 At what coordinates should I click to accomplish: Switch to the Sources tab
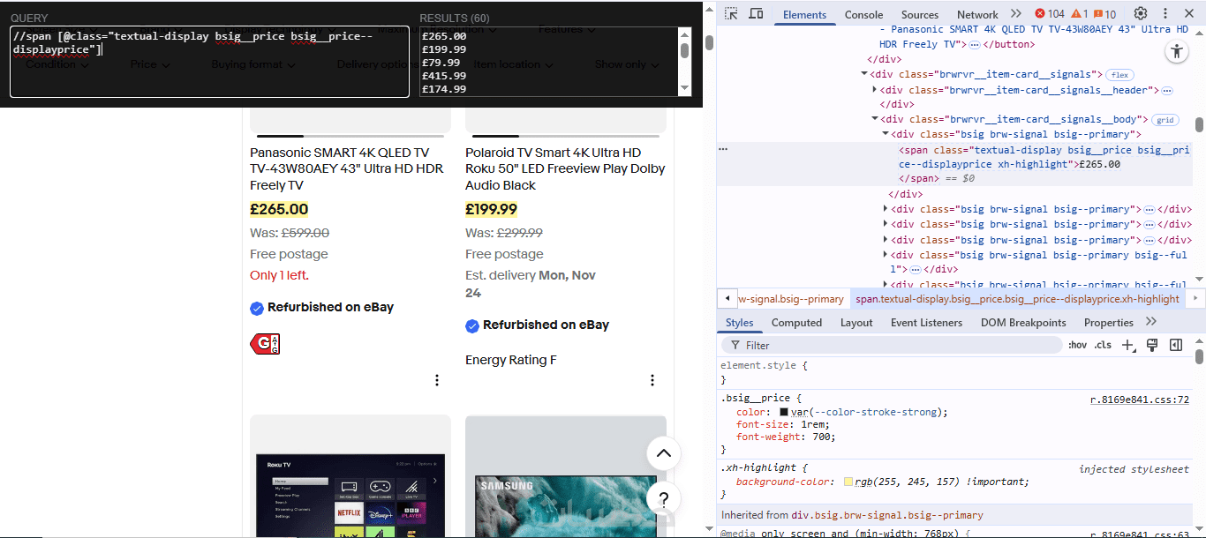pos(920,14)
